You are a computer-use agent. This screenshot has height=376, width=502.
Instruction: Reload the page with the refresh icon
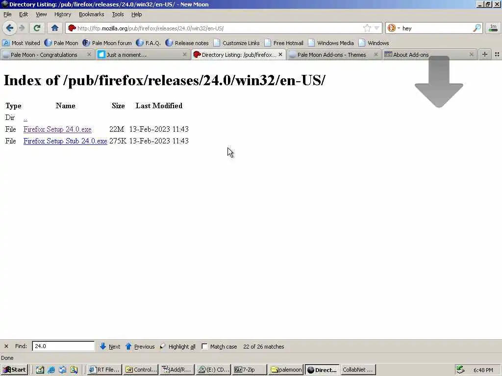tap(37, 28)
